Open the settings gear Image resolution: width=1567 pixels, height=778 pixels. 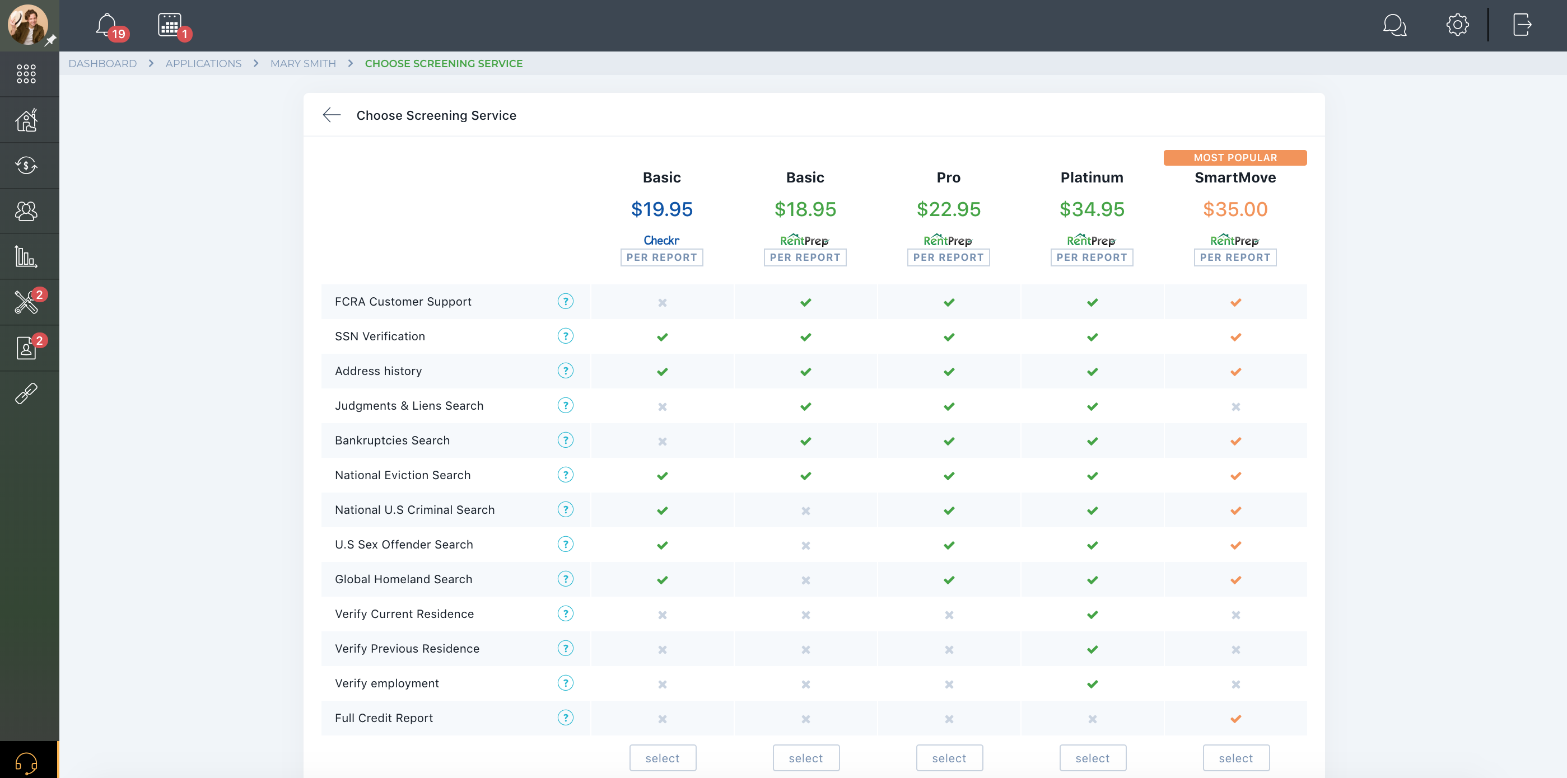pyautogui.click(x=1457, y=25)
